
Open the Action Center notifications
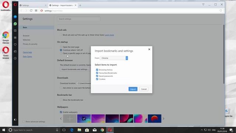coord(231,130)
